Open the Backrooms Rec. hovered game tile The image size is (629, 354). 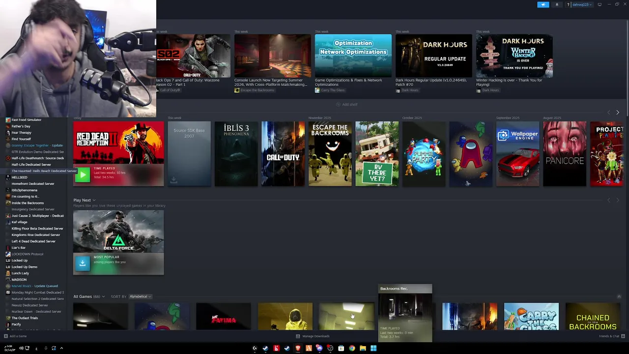click(405, 313)
